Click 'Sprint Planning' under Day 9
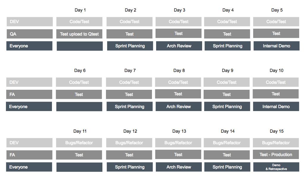Screen dimensions: 306x178 coord(227,107)
